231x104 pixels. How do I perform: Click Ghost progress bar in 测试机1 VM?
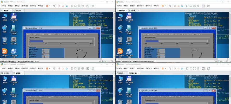coord(61,41)
